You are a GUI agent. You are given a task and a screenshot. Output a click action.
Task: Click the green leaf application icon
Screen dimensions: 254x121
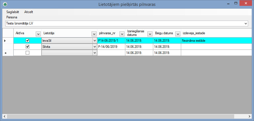(x=5, y=4)
